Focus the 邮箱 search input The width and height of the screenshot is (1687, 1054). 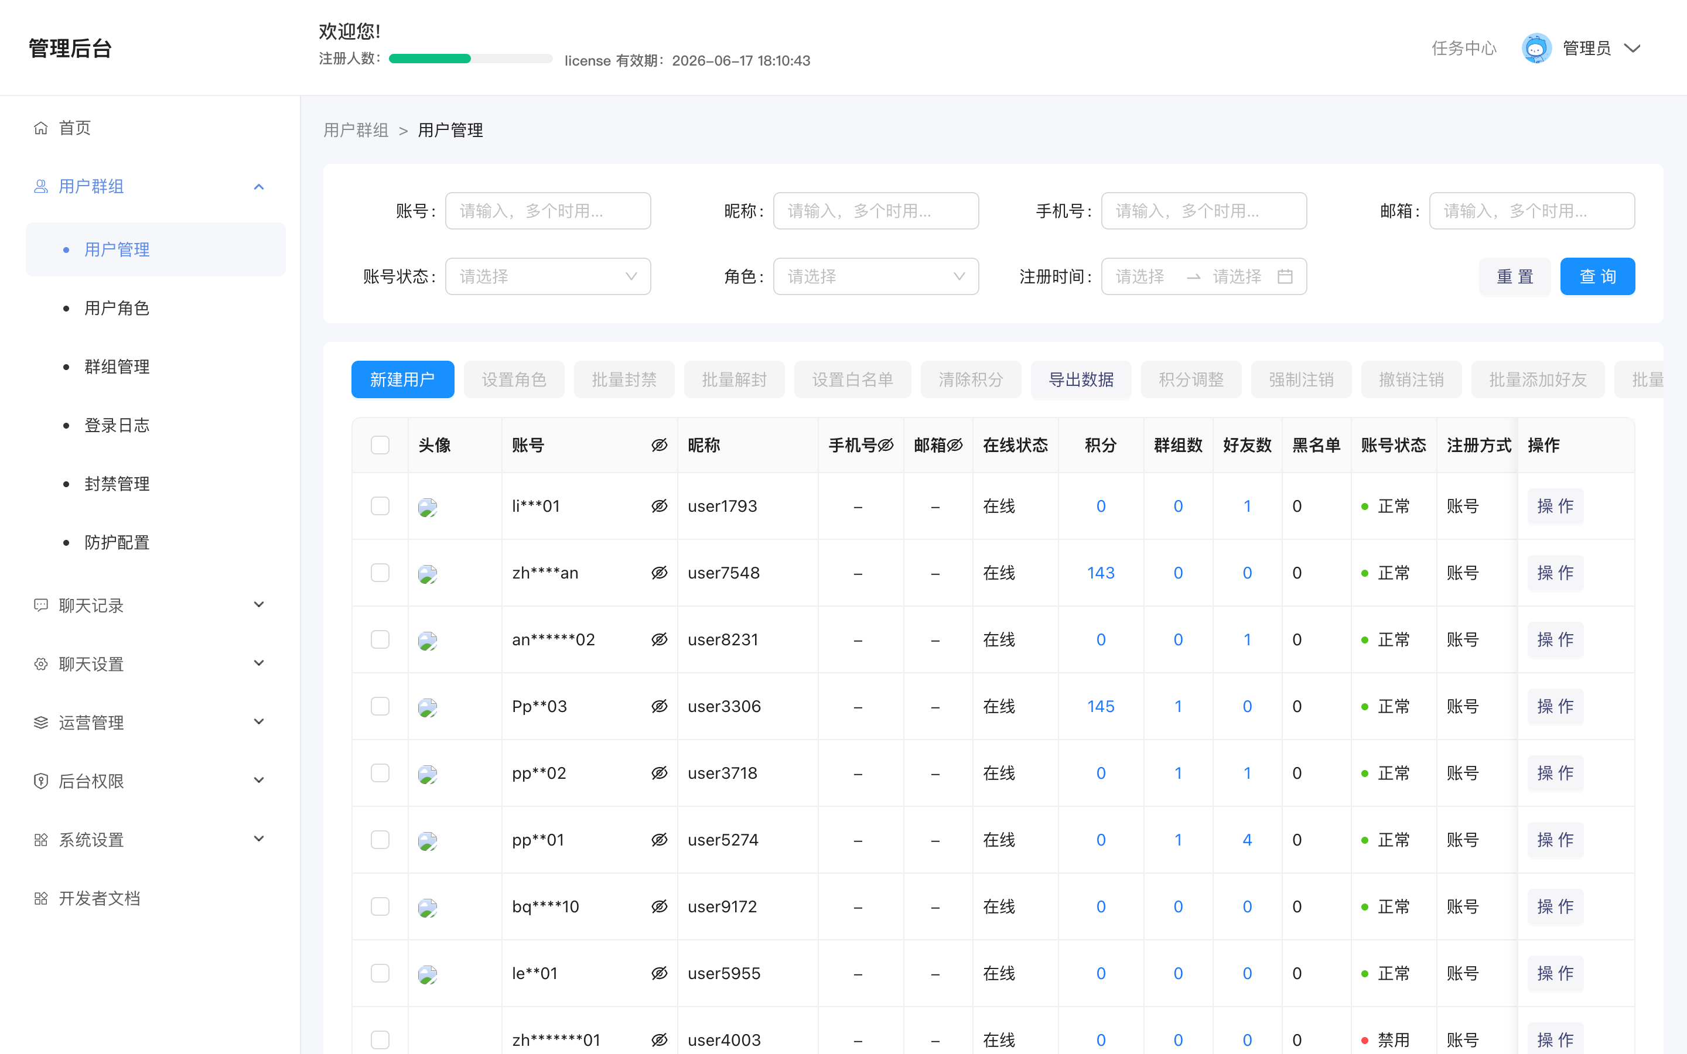point(1532,211)
